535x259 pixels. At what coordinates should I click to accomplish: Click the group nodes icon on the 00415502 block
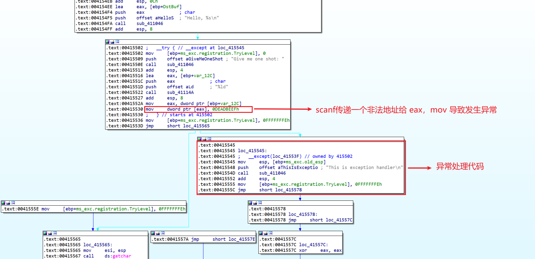point(117,42)
